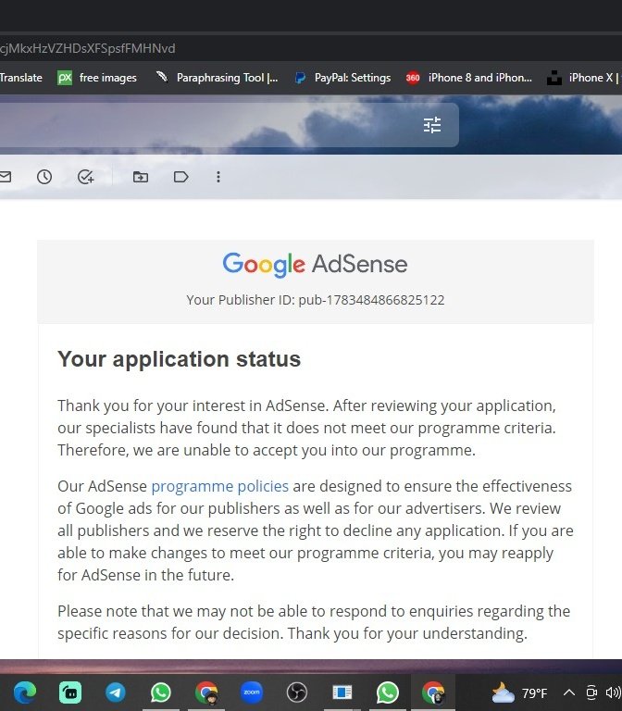Open Zoom from the taskbar

coord(252,692)
